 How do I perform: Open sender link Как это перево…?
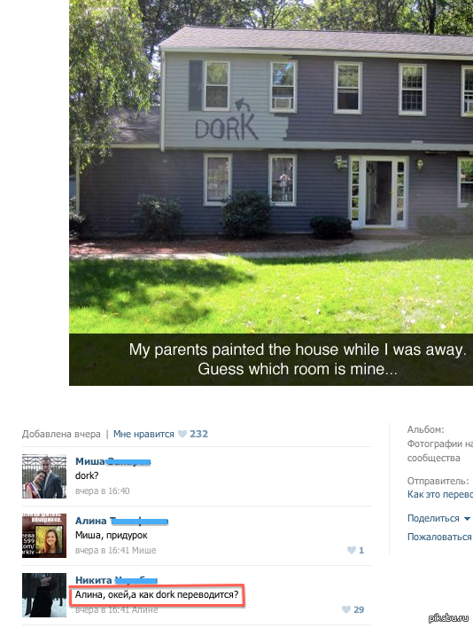point(440,495)
